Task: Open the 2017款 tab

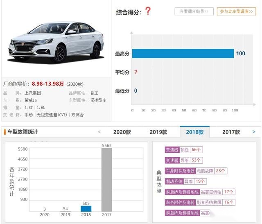Action: [231, 132]
